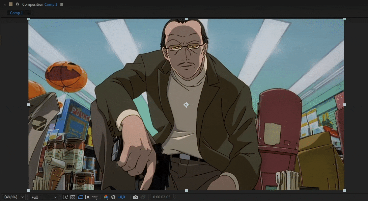Click the tan composition label color swatch
This screenshot has width=368, height=201.
click(x=11, y=4)
